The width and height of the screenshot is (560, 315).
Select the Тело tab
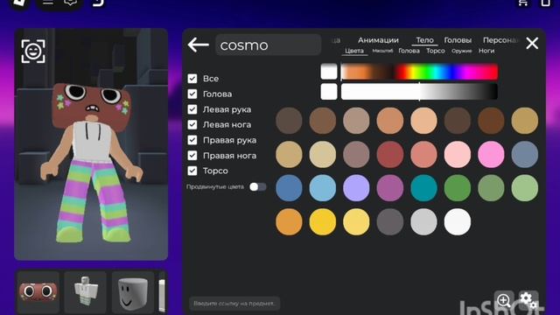pos(424,40)
